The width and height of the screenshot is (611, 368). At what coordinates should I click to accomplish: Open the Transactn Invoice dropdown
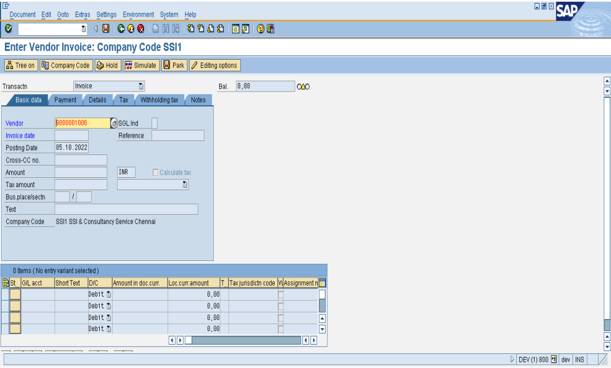click(140, 86)
